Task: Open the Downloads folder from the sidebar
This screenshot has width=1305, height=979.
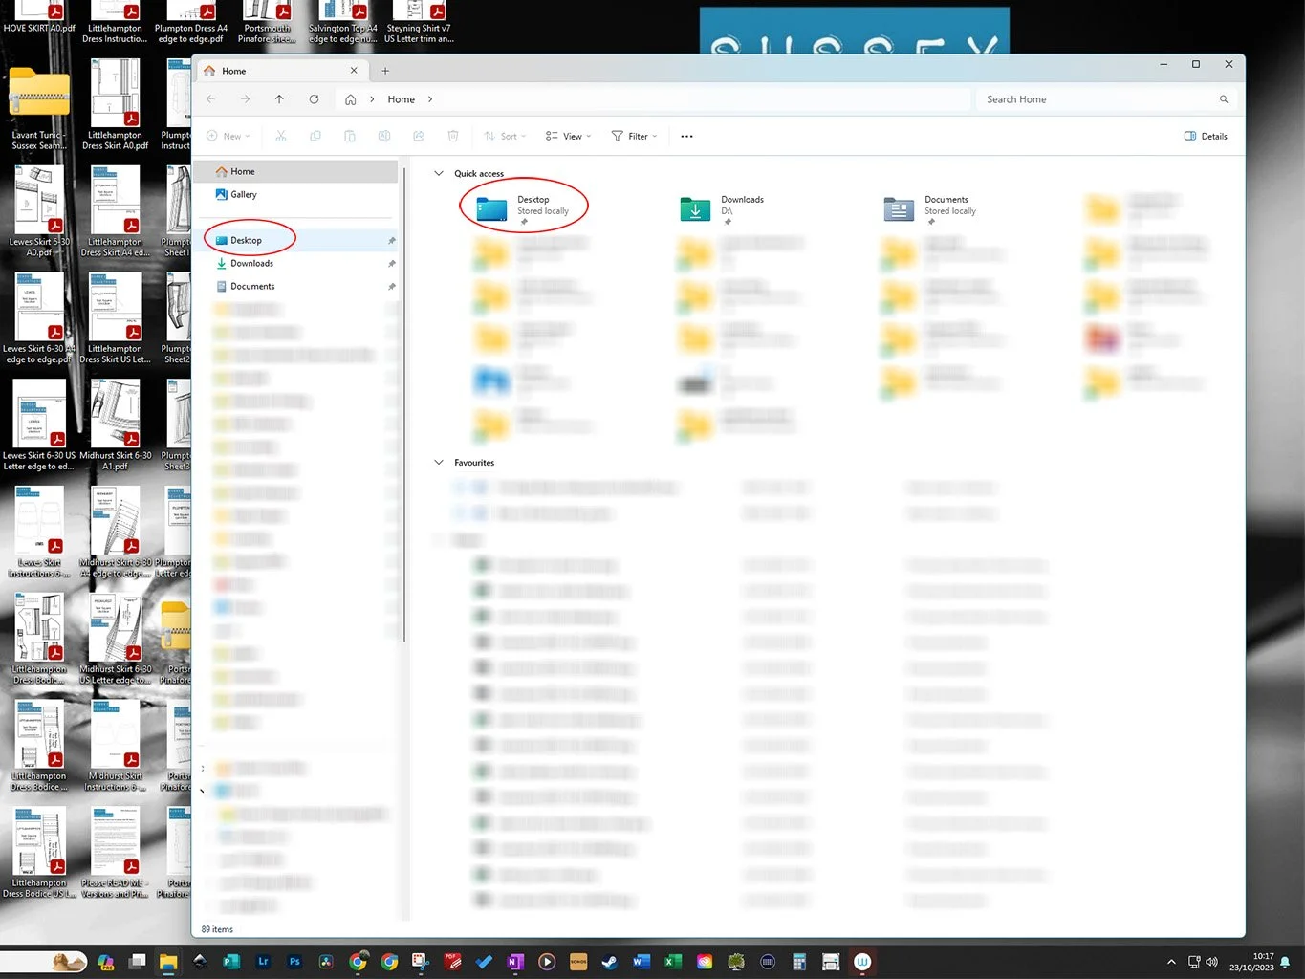Action: (x=250, y=263)
